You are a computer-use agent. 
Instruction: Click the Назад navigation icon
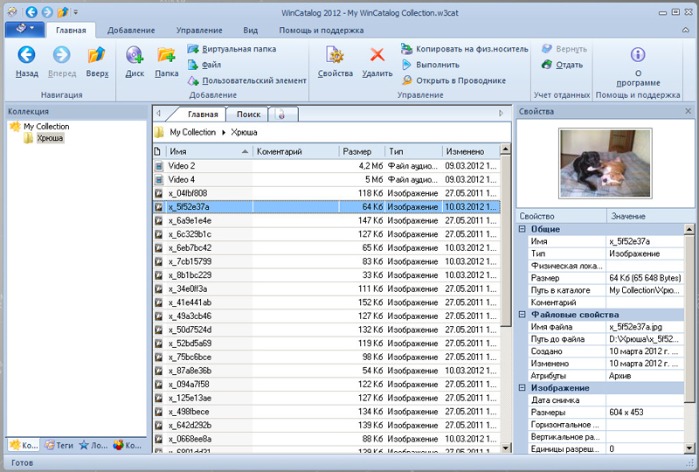pyautogui.click(x=26, y=56)
